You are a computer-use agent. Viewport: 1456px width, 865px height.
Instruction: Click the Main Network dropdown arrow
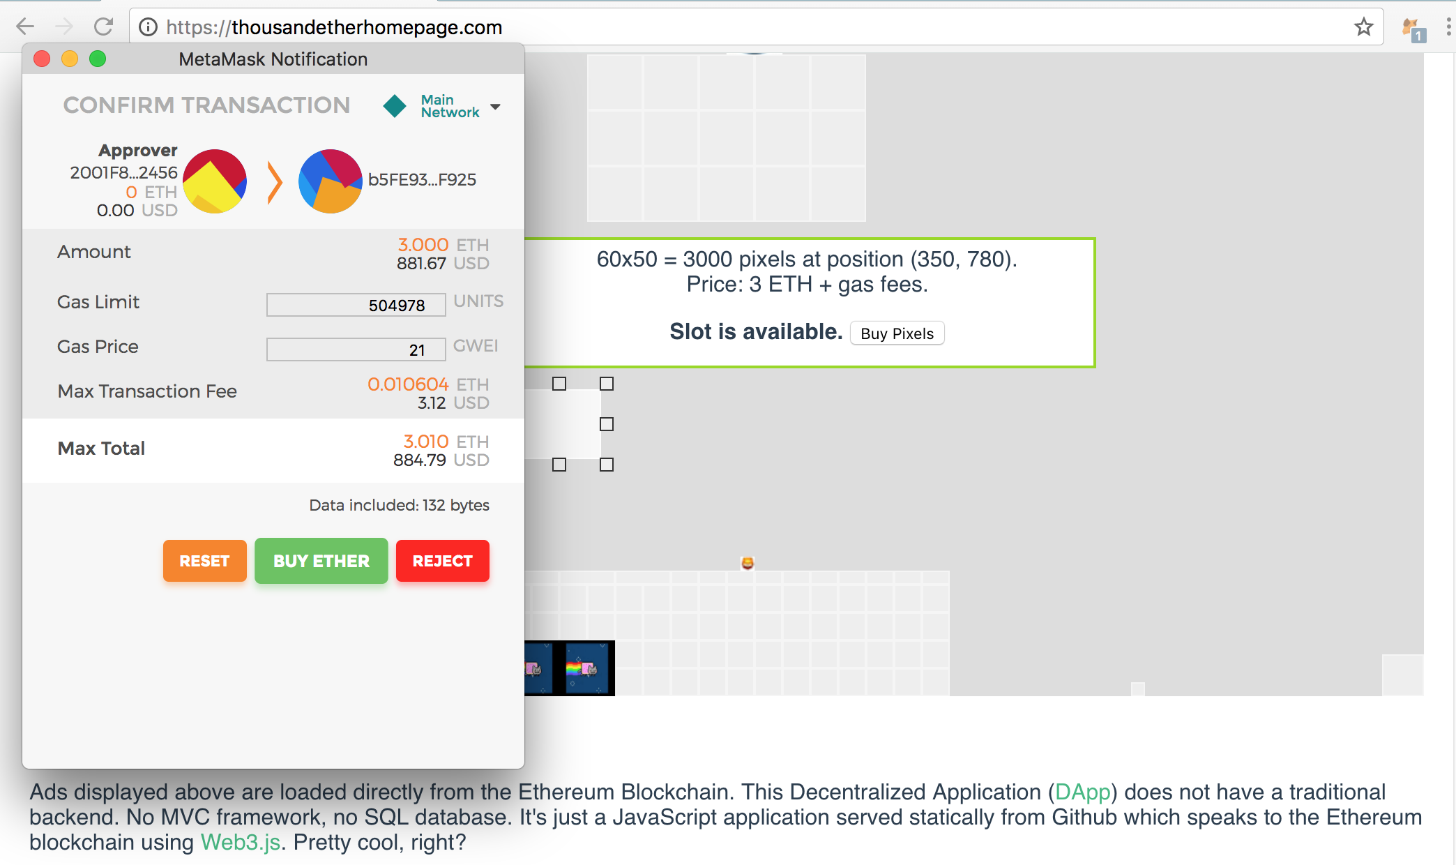[x=497, y=106]
